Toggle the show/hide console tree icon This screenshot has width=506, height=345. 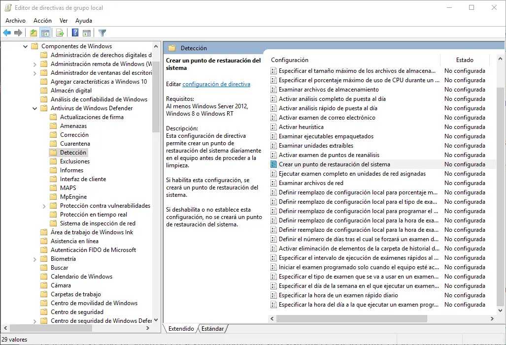click(x=45, y=32)
